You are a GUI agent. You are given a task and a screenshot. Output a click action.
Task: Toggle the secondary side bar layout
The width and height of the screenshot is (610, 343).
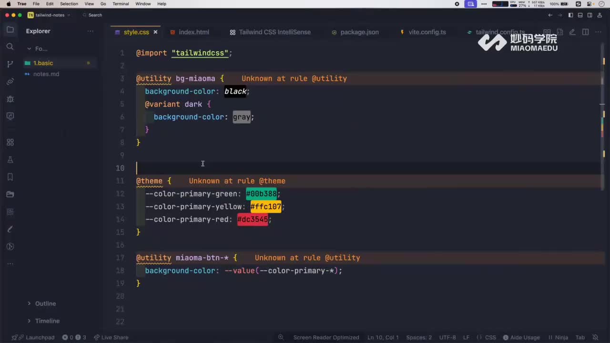pos(590,15)
